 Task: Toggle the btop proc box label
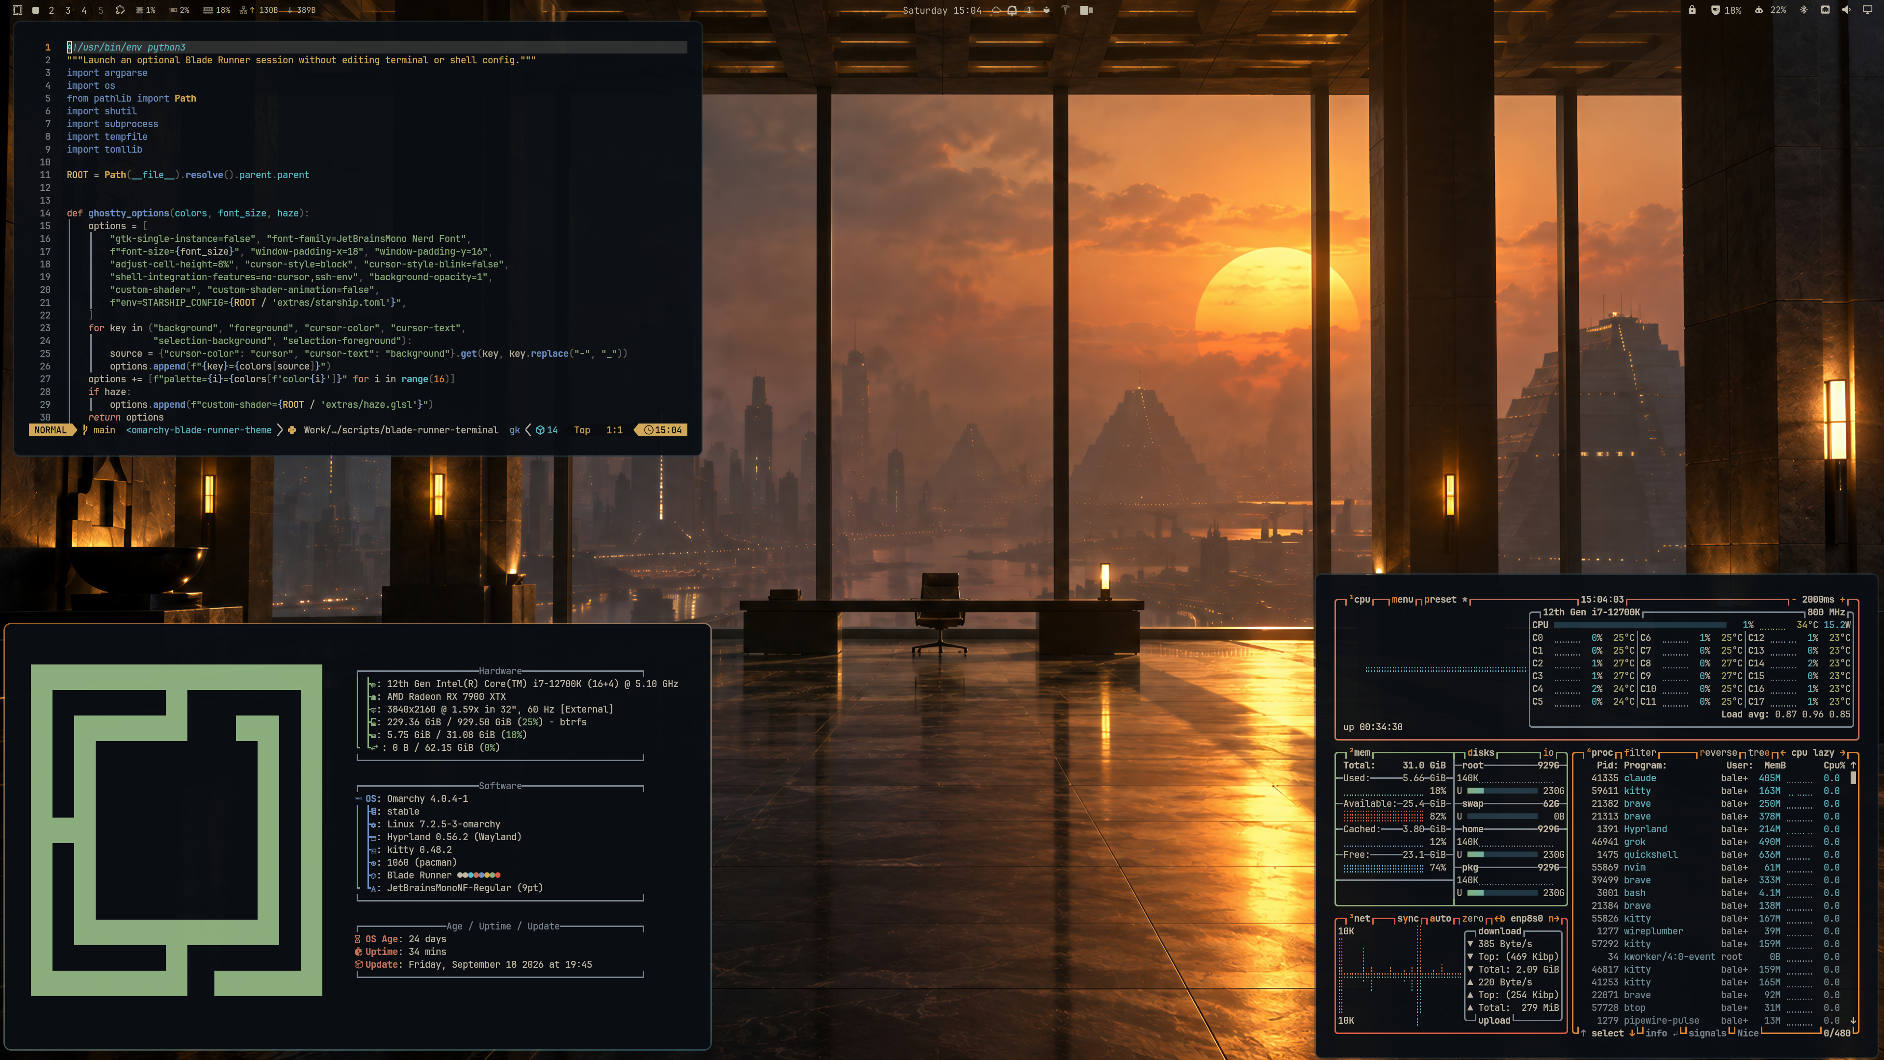pyautogui.click(x=1599, y=753)
